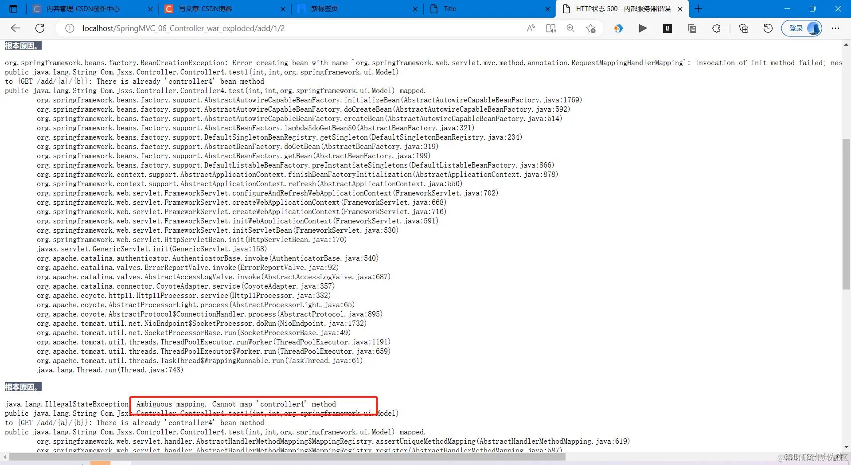Restore down the browser window
This screenshot has height=465, width=851.
(812, 9)
